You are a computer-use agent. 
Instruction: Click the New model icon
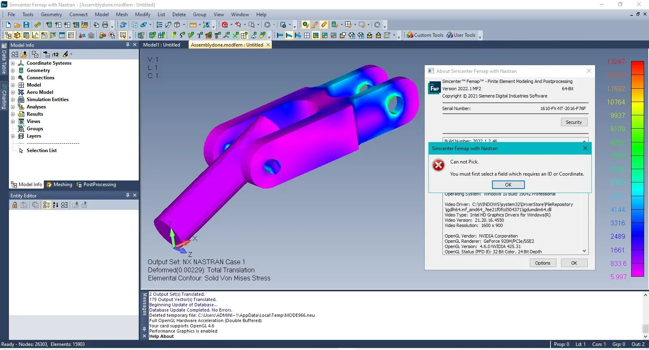[8, 25]
